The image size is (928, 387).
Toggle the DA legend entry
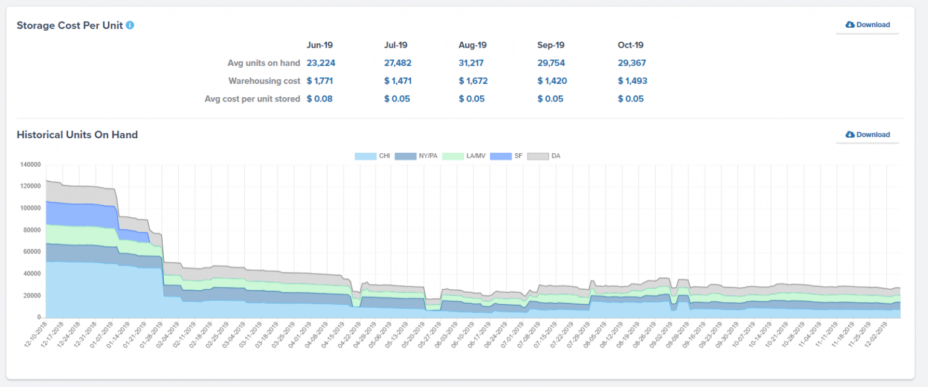[538, 156]
